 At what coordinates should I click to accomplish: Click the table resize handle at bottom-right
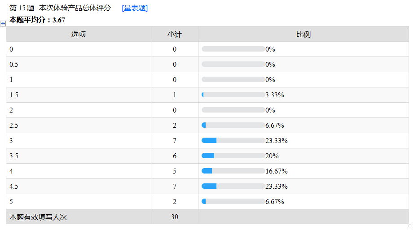(410, 226)
